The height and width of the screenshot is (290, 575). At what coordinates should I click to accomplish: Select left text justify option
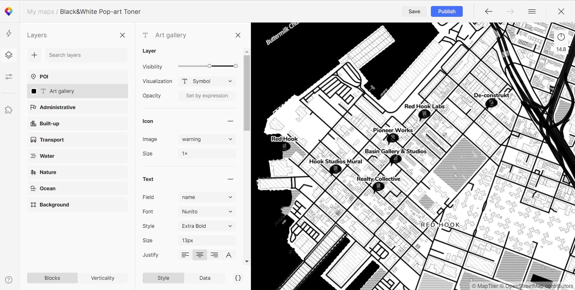(185, 255)
